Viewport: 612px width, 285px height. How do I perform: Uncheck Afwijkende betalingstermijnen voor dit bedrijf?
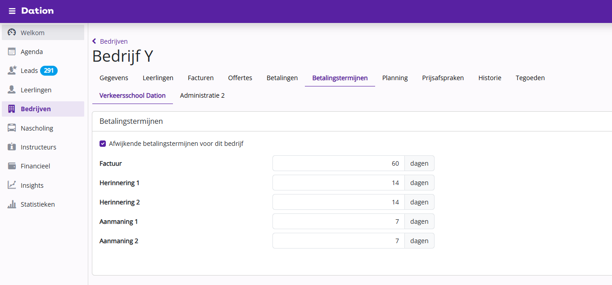pyautogui.click(x=103, y=144)
